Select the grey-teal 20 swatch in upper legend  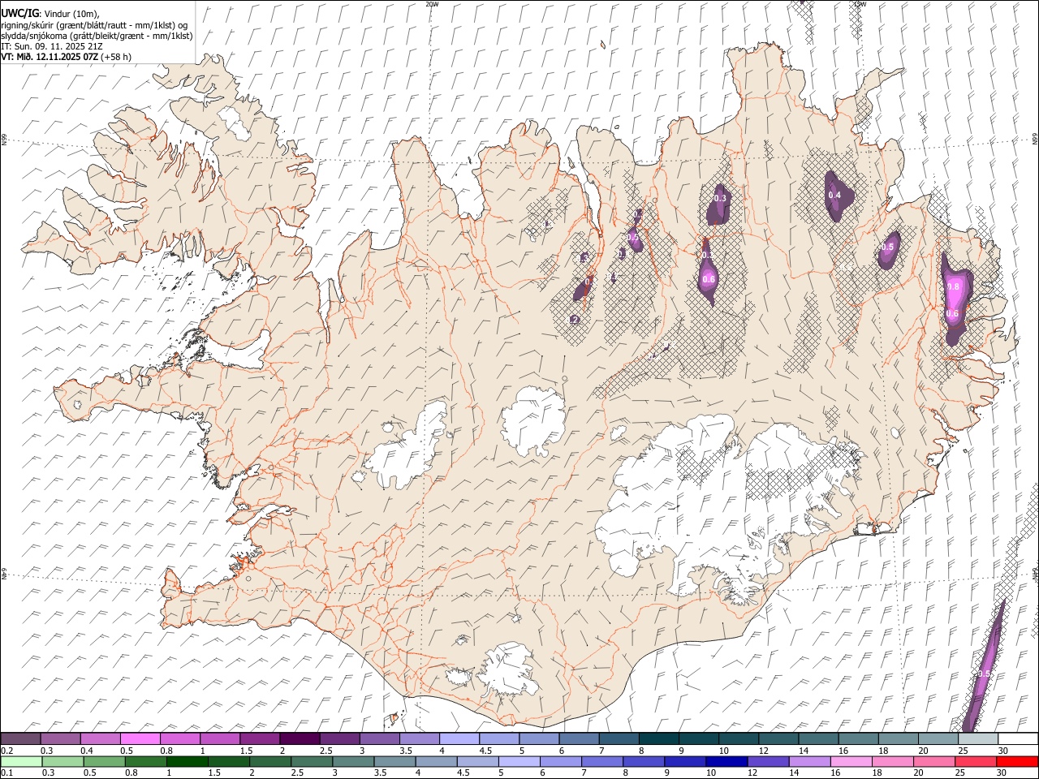coord(938,738)
